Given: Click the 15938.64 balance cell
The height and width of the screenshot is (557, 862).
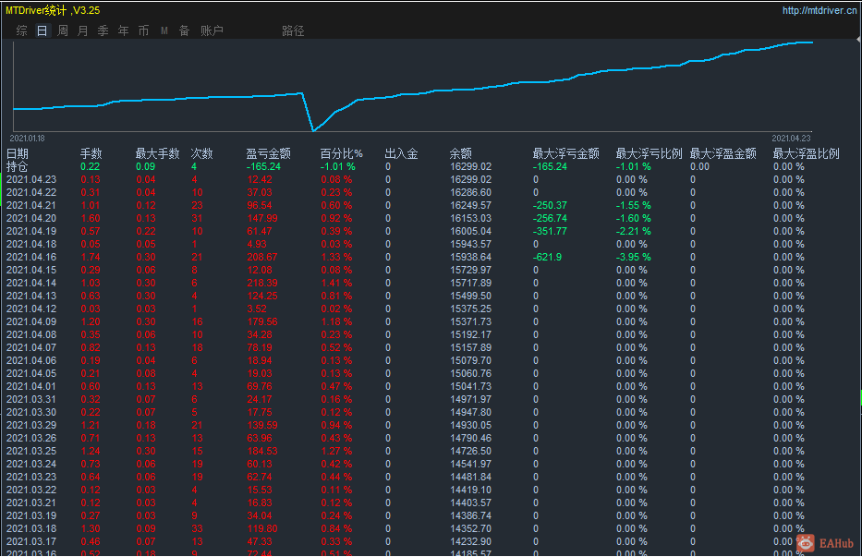Looking at the screenshot, I should pos(470,257).
